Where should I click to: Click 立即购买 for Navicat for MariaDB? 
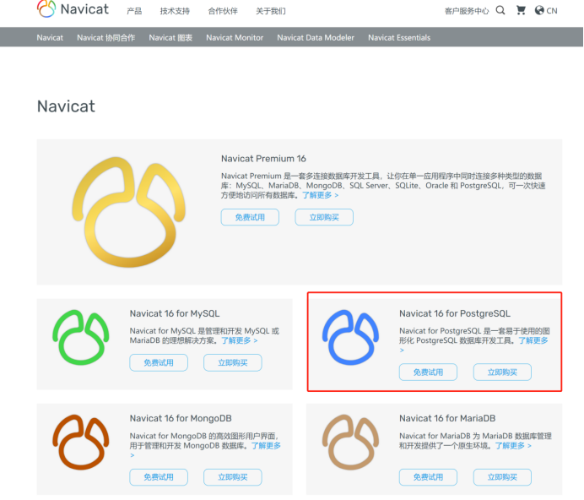tap(502, 477)
